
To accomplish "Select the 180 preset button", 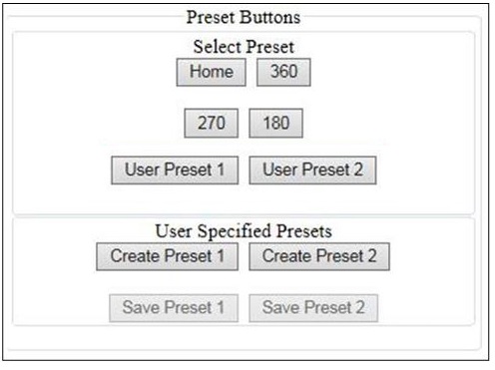I will [x=276, y=123].
